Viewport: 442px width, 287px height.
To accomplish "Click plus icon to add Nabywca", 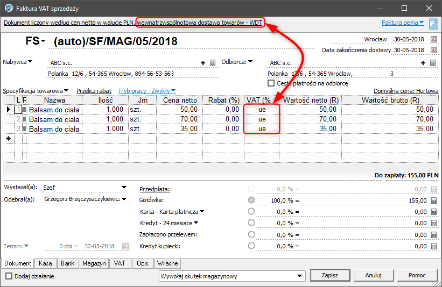I will pos(204,63).
